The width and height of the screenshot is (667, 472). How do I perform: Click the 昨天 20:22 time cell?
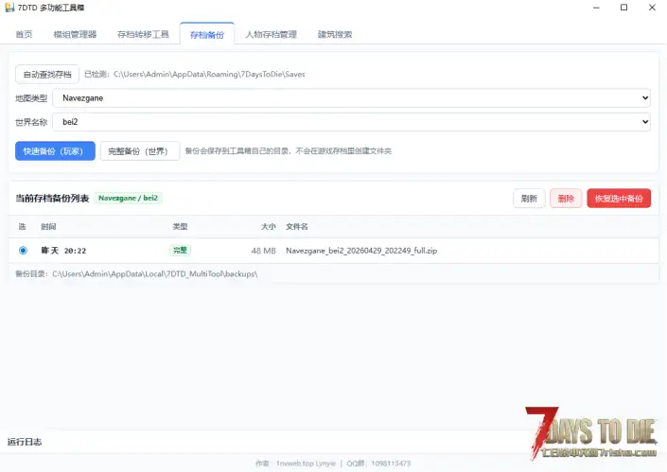[x=63, y=251]
